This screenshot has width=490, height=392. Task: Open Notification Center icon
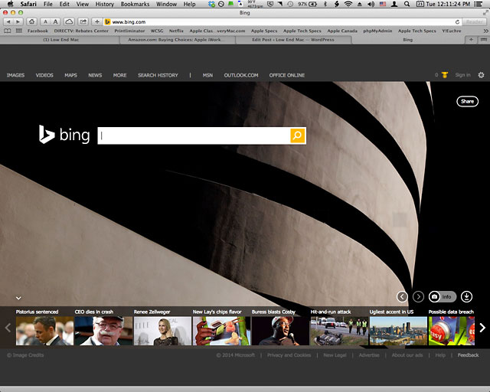[x=478, y=4]
